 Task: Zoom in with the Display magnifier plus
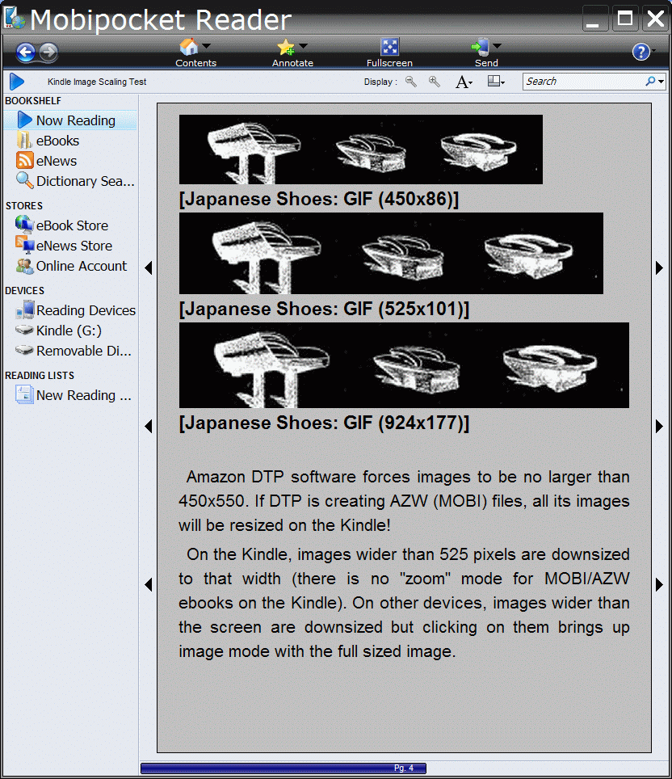pos(435,82)
